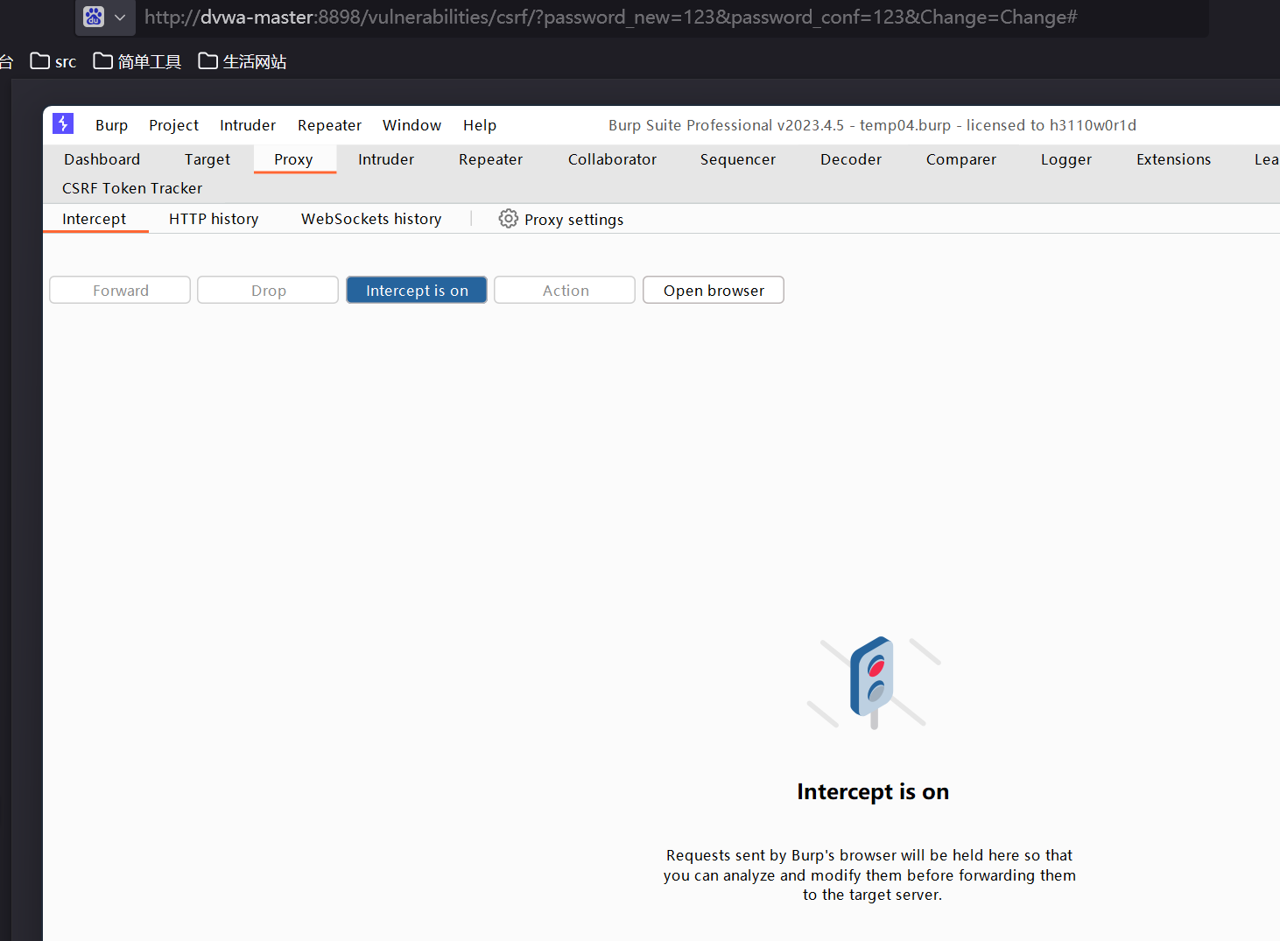Open the Comparer tab
Screen dimensions: 1280x941
961,159
